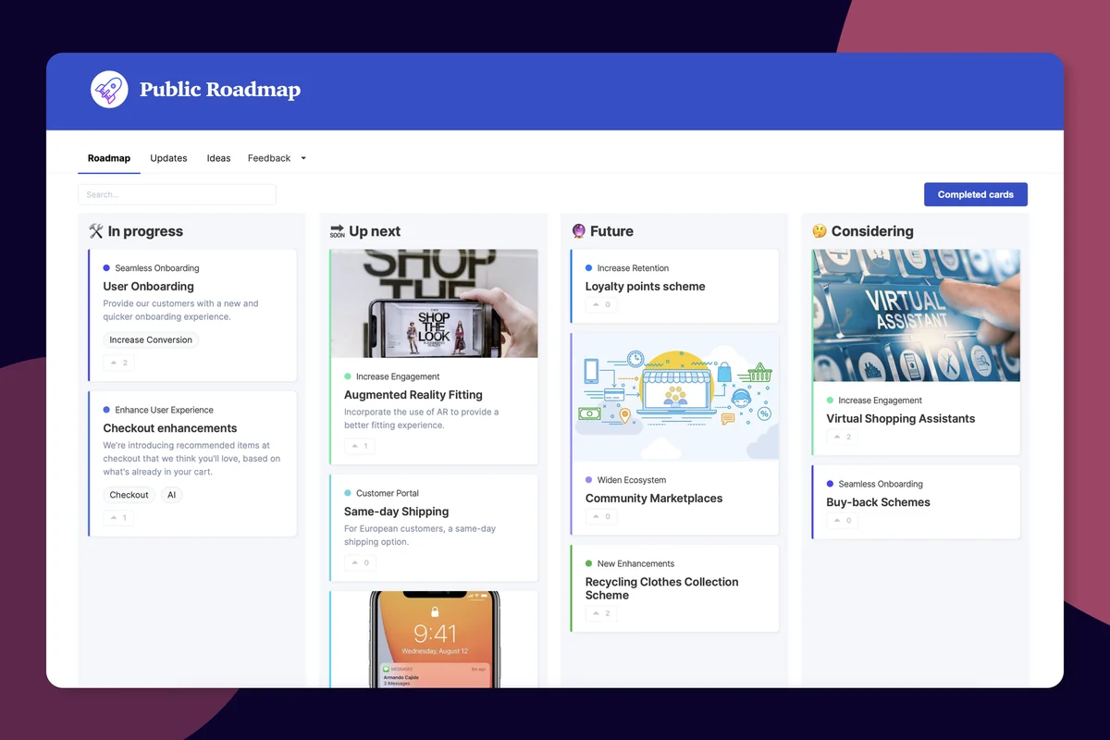
Task: Focus the Search input field
Action: [177, 194]
